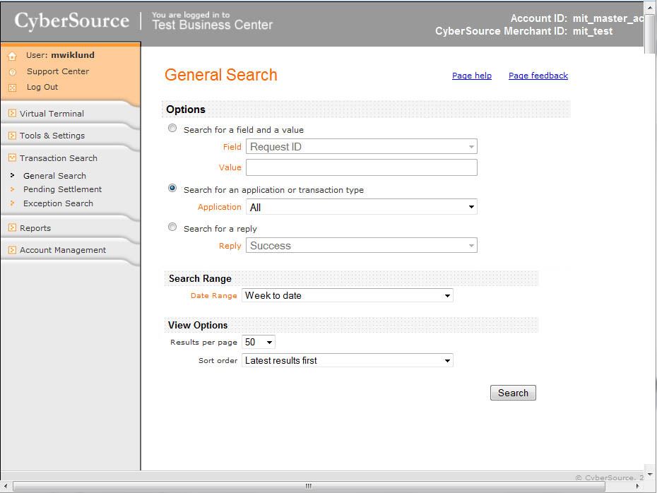Viewport: 657px width, 493px height.
Task: Open the Results per page dropdown
Action: pos(258,342)
